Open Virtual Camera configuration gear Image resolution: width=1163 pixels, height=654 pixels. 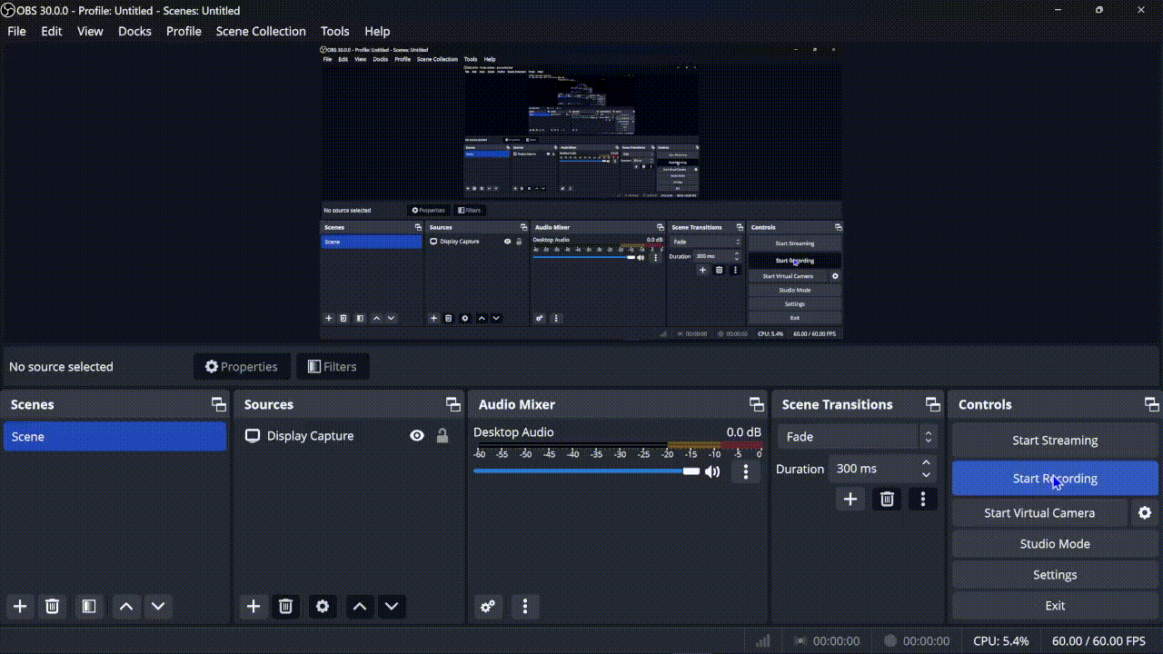1145,513
